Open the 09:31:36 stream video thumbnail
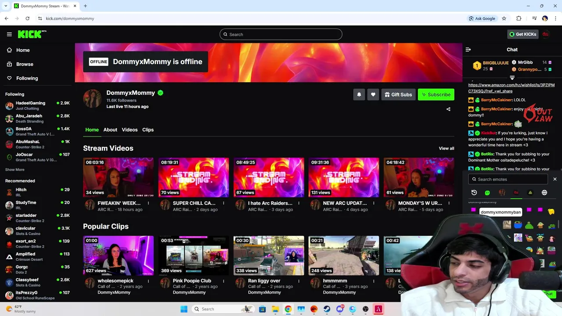Image resolution: width=562 pixels, height=316 pixels. (x=344, y=177)
